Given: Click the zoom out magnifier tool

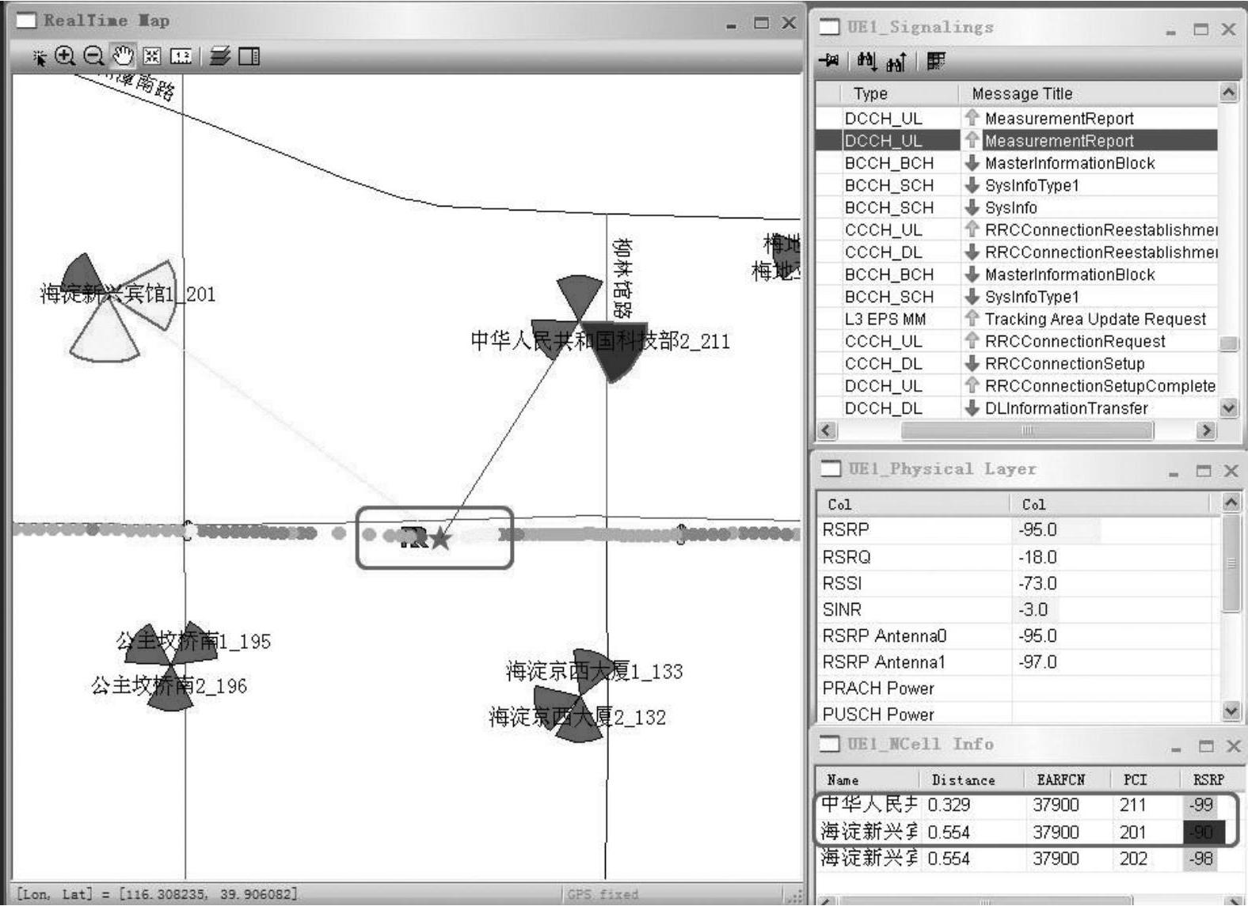Looking at the screenshot, I should [x=93, y=56].
